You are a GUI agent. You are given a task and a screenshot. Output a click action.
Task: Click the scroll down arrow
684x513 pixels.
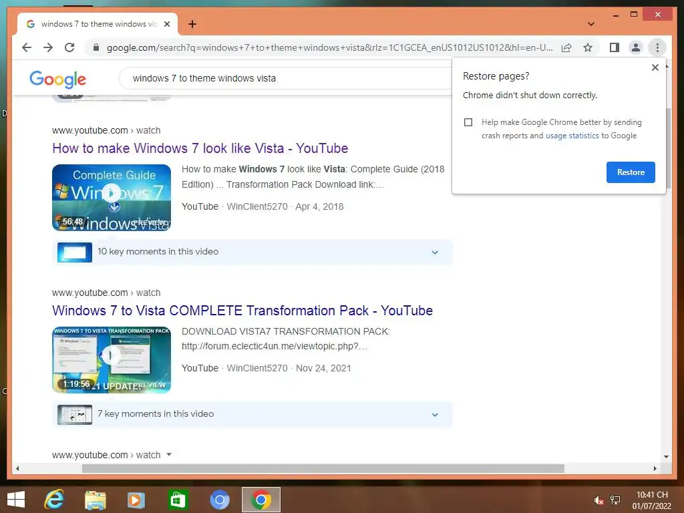(666, 457)
